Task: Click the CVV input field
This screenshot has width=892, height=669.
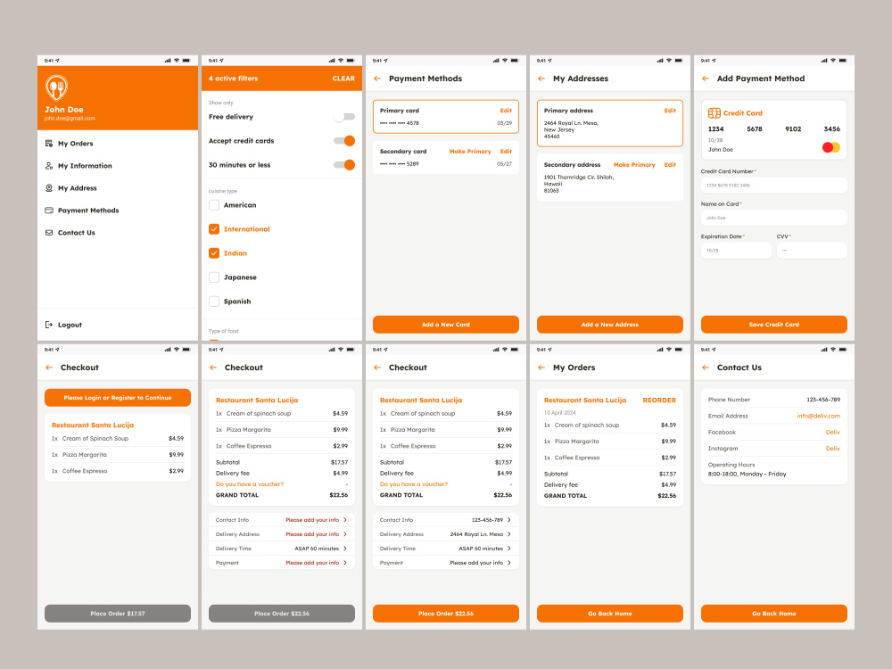Action: (812, 251)
